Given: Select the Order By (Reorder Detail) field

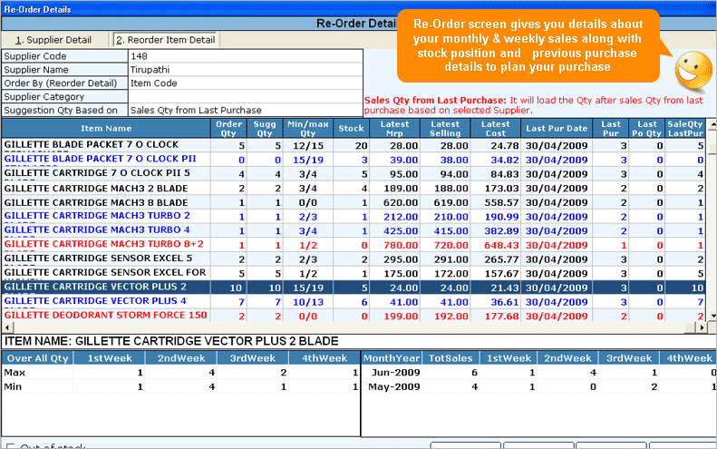Looking at the screenshot, I should click(245, 83).
